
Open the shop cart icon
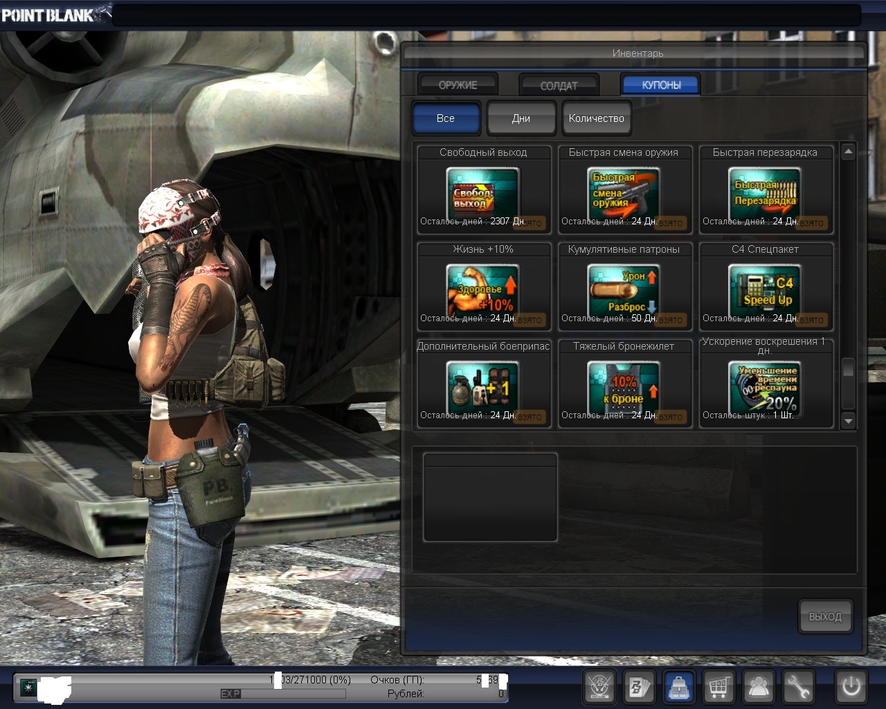coord(718,688)
